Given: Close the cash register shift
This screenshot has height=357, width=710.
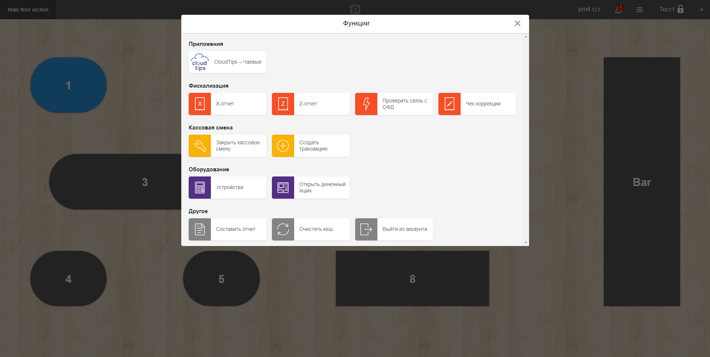Looking at the screenshot, I should pos(227,146).
